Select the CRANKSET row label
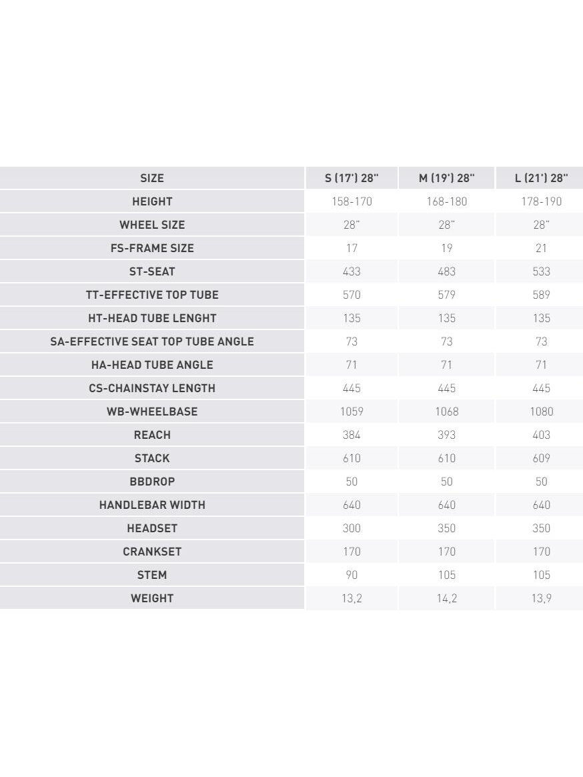 click(x=151, y=552)
